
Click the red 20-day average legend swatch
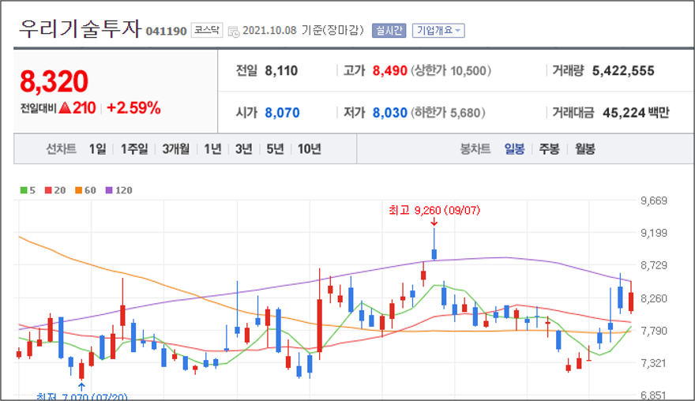click(48, 190)
